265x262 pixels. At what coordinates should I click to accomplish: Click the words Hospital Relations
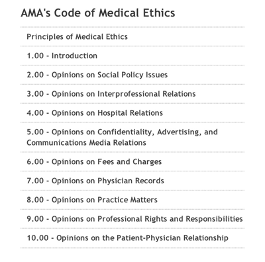131,112
